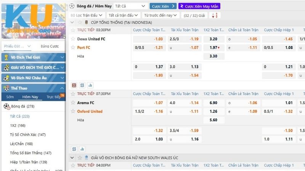Click the lightning icon on Cược Xiên May Mắn

coord(182,6)
